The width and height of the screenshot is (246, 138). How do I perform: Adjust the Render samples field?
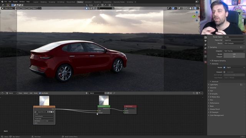pyautogui.click(x=234, y=54)
